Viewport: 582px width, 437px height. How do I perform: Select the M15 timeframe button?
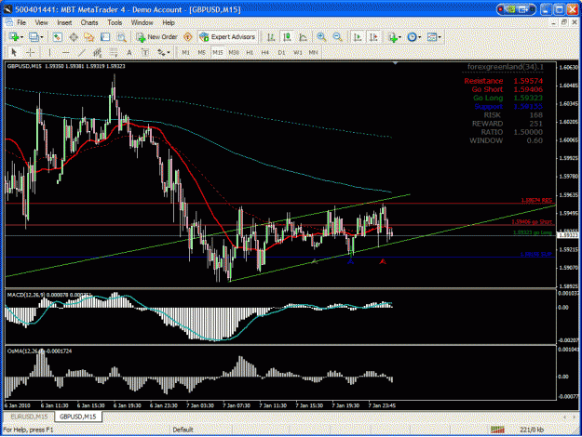(x=218, y=53)
